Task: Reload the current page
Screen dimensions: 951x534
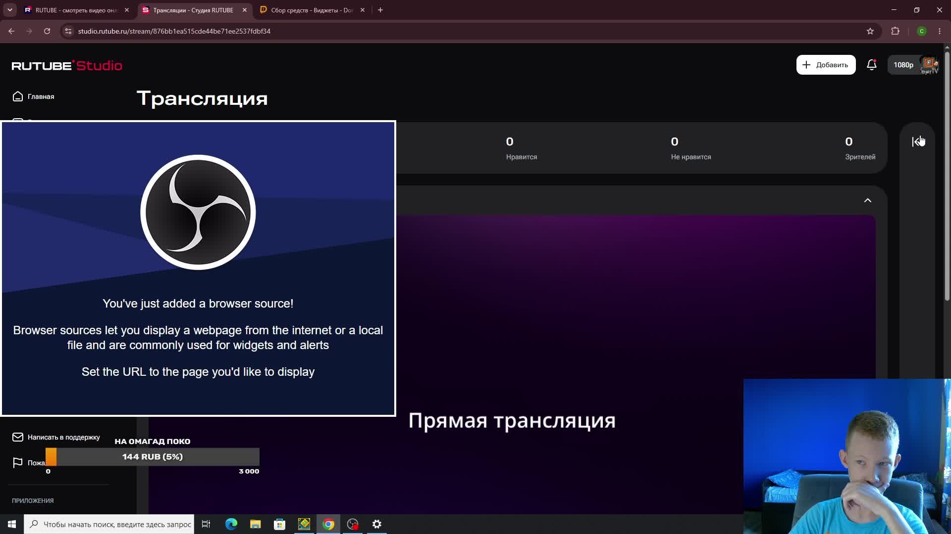Action: click(x=47, y=31)
